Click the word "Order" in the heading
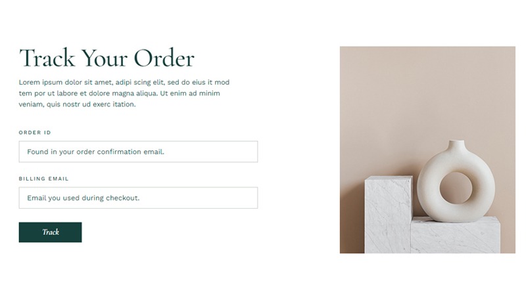526x302 pixels. point(164,58)
